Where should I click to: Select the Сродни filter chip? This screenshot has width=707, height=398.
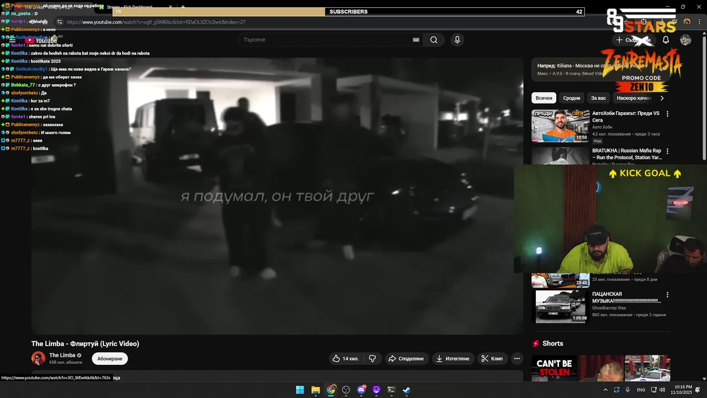[572, 98]
